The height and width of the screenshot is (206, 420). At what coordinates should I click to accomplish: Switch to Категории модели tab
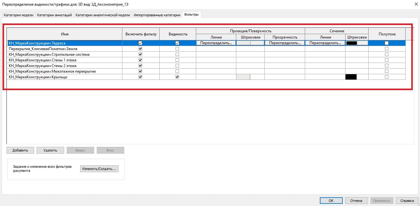[18, 15]
